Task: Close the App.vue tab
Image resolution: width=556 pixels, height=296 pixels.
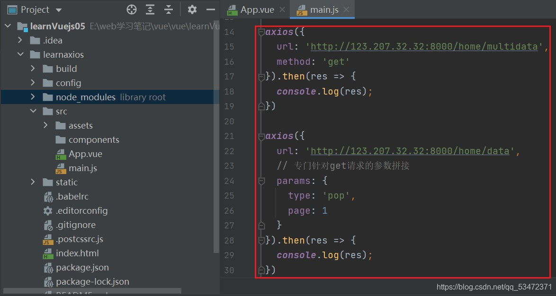Action: 282,9
